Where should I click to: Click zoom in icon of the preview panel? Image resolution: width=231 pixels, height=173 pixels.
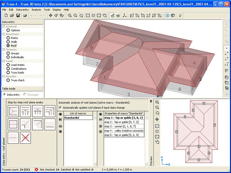coord(157,102)
